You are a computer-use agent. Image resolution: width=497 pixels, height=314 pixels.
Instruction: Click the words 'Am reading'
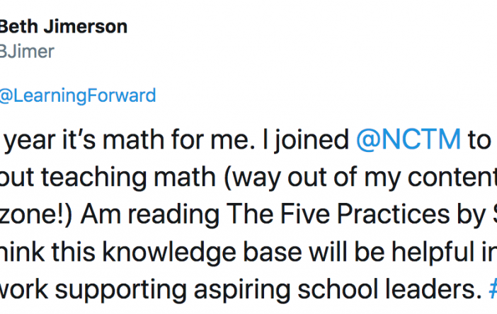click(x=149, y=214)
